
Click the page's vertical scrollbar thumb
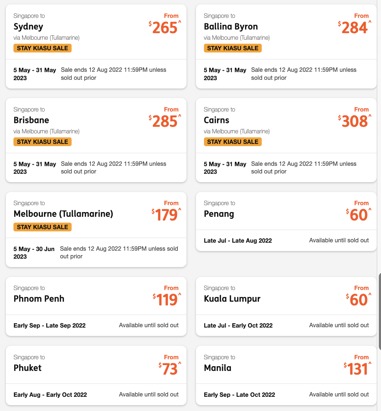[380, 312]
